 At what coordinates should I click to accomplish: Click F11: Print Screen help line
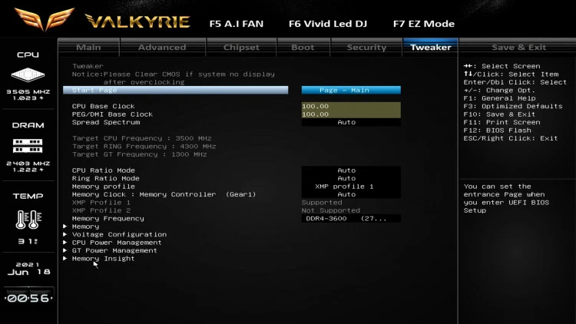point(502,122)
